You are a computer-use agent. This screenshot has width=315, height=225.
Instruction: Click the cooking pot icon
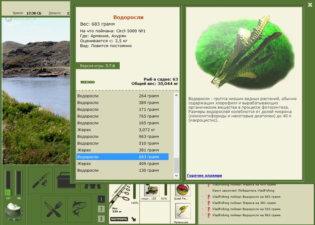coord(13,212)
